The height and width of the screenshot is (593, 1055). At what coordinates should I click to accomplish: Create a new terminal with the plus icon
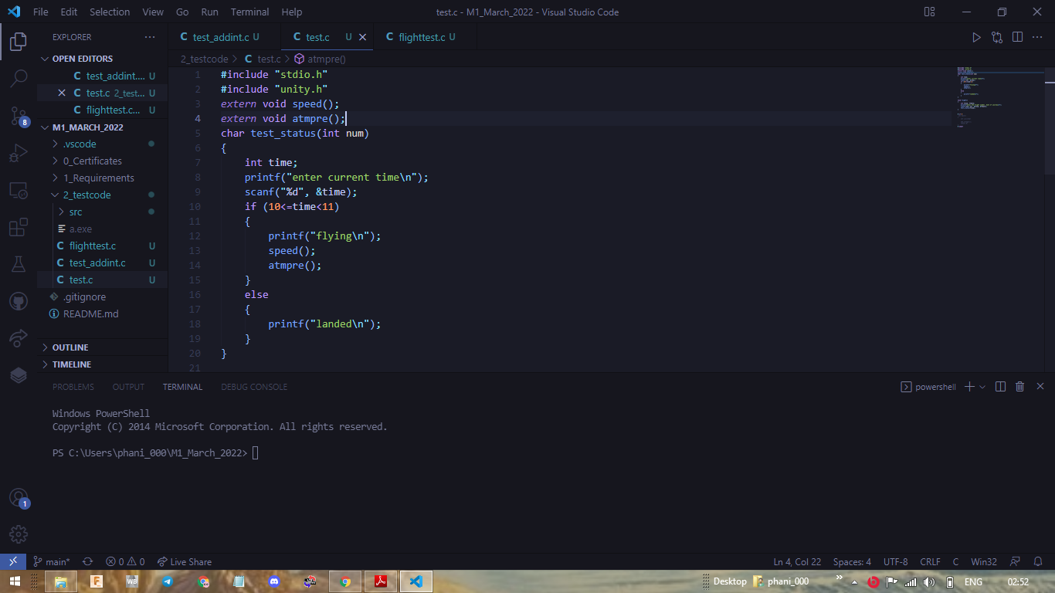(x=968, y=386)
